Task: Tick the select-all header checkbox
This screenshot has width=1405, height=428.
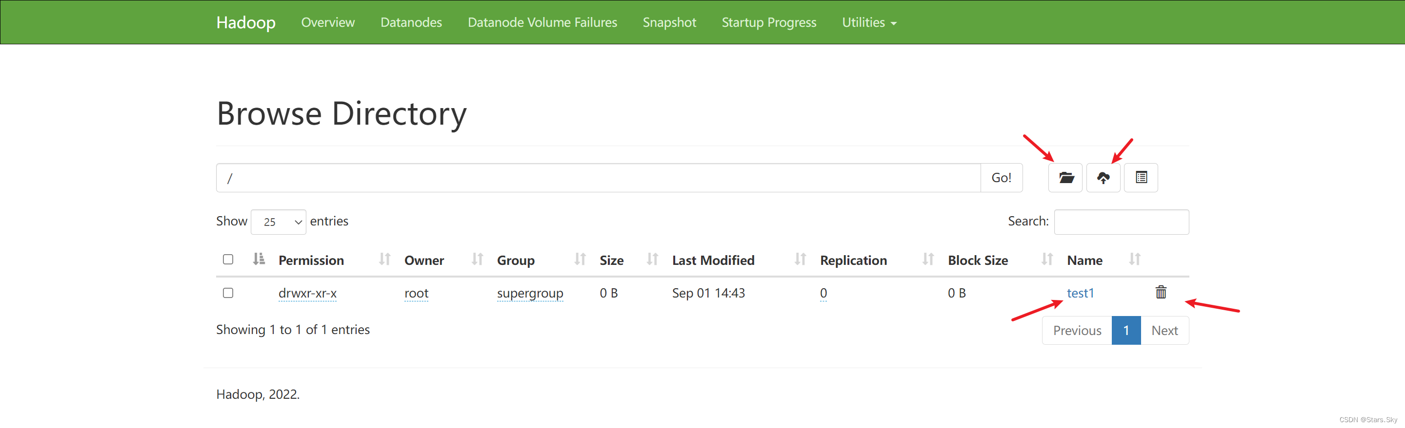Action: tap(228, 259)
